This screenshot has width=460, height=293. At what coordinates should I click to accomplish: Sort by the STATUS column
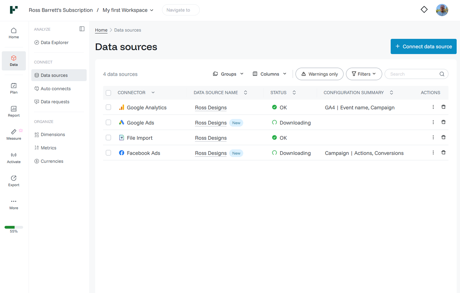[283, 93]
